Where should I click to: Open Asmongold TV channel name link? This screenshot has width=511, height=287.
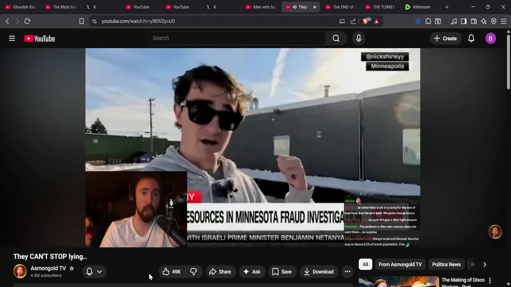click(48, 268)
